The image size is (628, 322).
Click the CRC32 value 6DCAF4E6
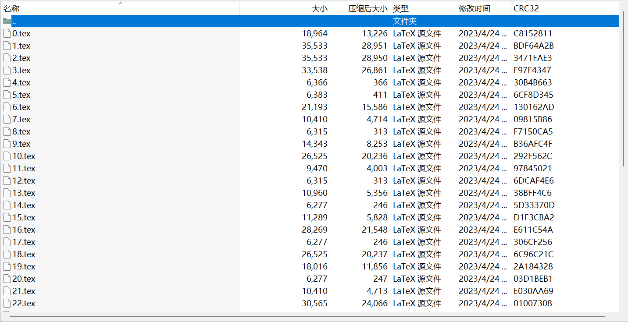click(x=533, y=180)
